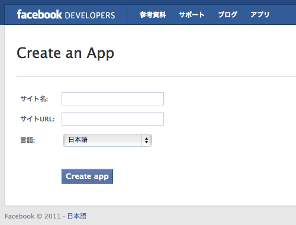Viewport: 296px width, 225px height.
Task: Change language via footer 日本語 link
Action: click(77, 216)
